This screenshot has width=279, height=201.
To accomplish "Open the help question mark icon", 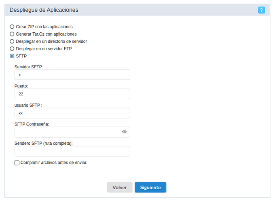I will [x=261, y=10].
